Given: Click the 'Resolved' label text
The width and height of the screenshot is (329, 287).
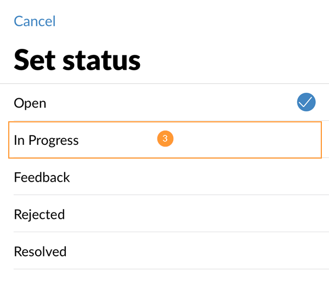Looking at the screenshot, I should click(40, 251).
